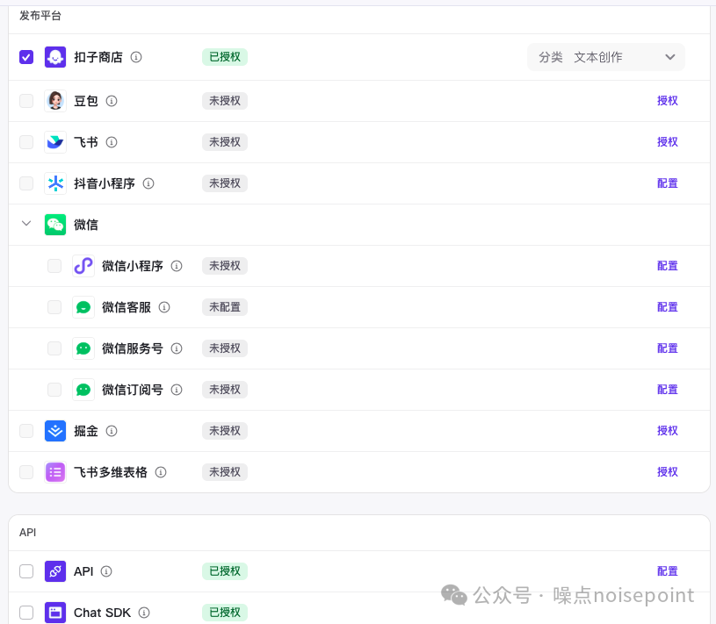Click 已授权 badge in Chat SDK row
716x624 pixels.
click(225, 613)
